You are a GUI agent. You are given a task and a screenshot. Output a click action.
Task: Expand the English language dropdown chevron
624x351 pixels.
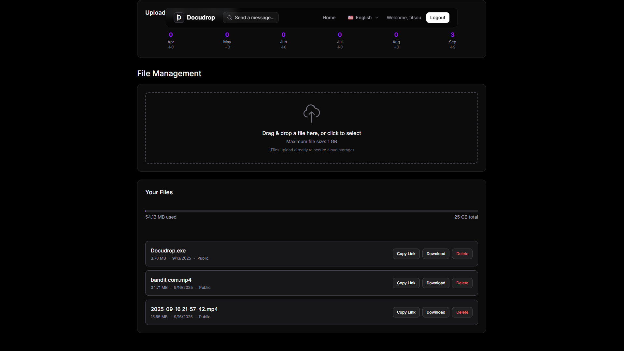click(x=377, y=18)
